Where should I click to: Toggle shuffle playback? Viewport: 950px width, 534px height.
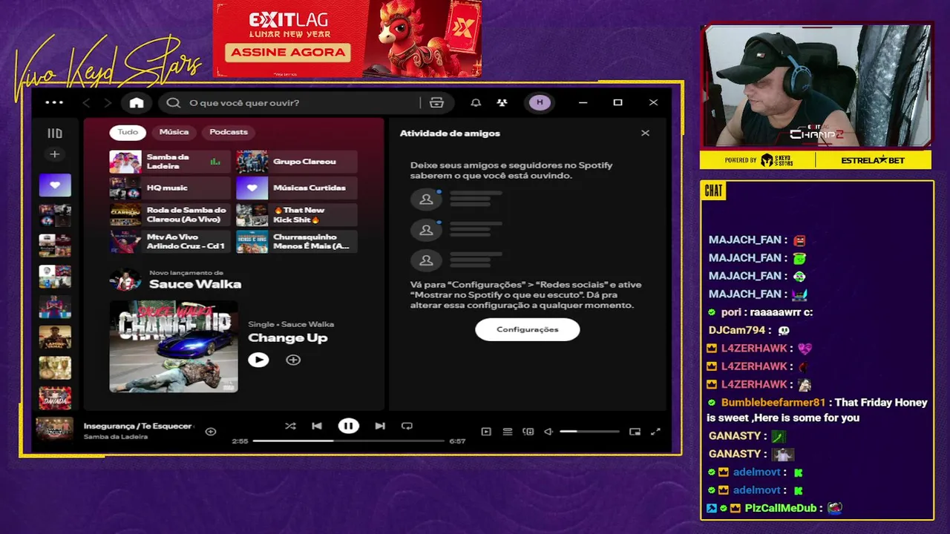pyautogui.click(x=290, y=426)
